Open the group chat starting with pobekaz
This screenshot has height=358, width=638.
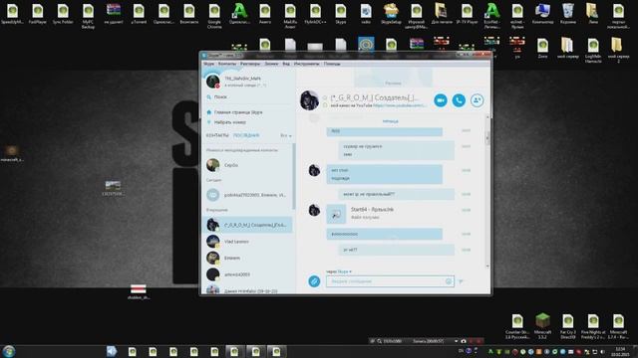(x=248, y=195)
